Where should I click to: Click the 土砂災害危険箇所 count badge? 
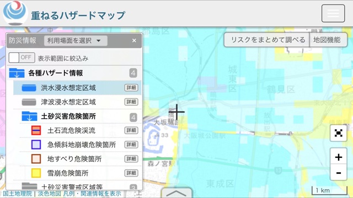pyautogui.click(x=133, y=117)
